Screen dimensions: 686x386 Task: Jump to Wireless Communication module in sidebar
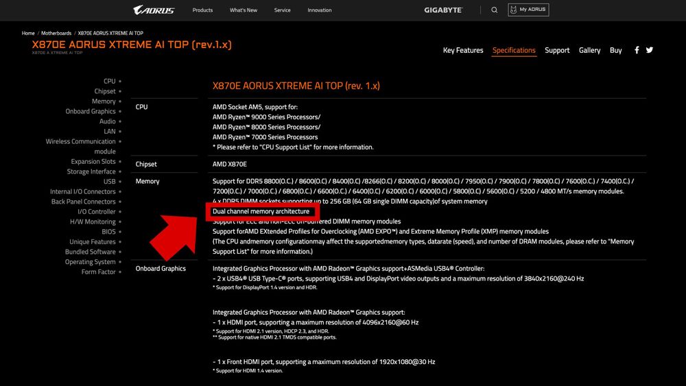(x=80, y=147)
